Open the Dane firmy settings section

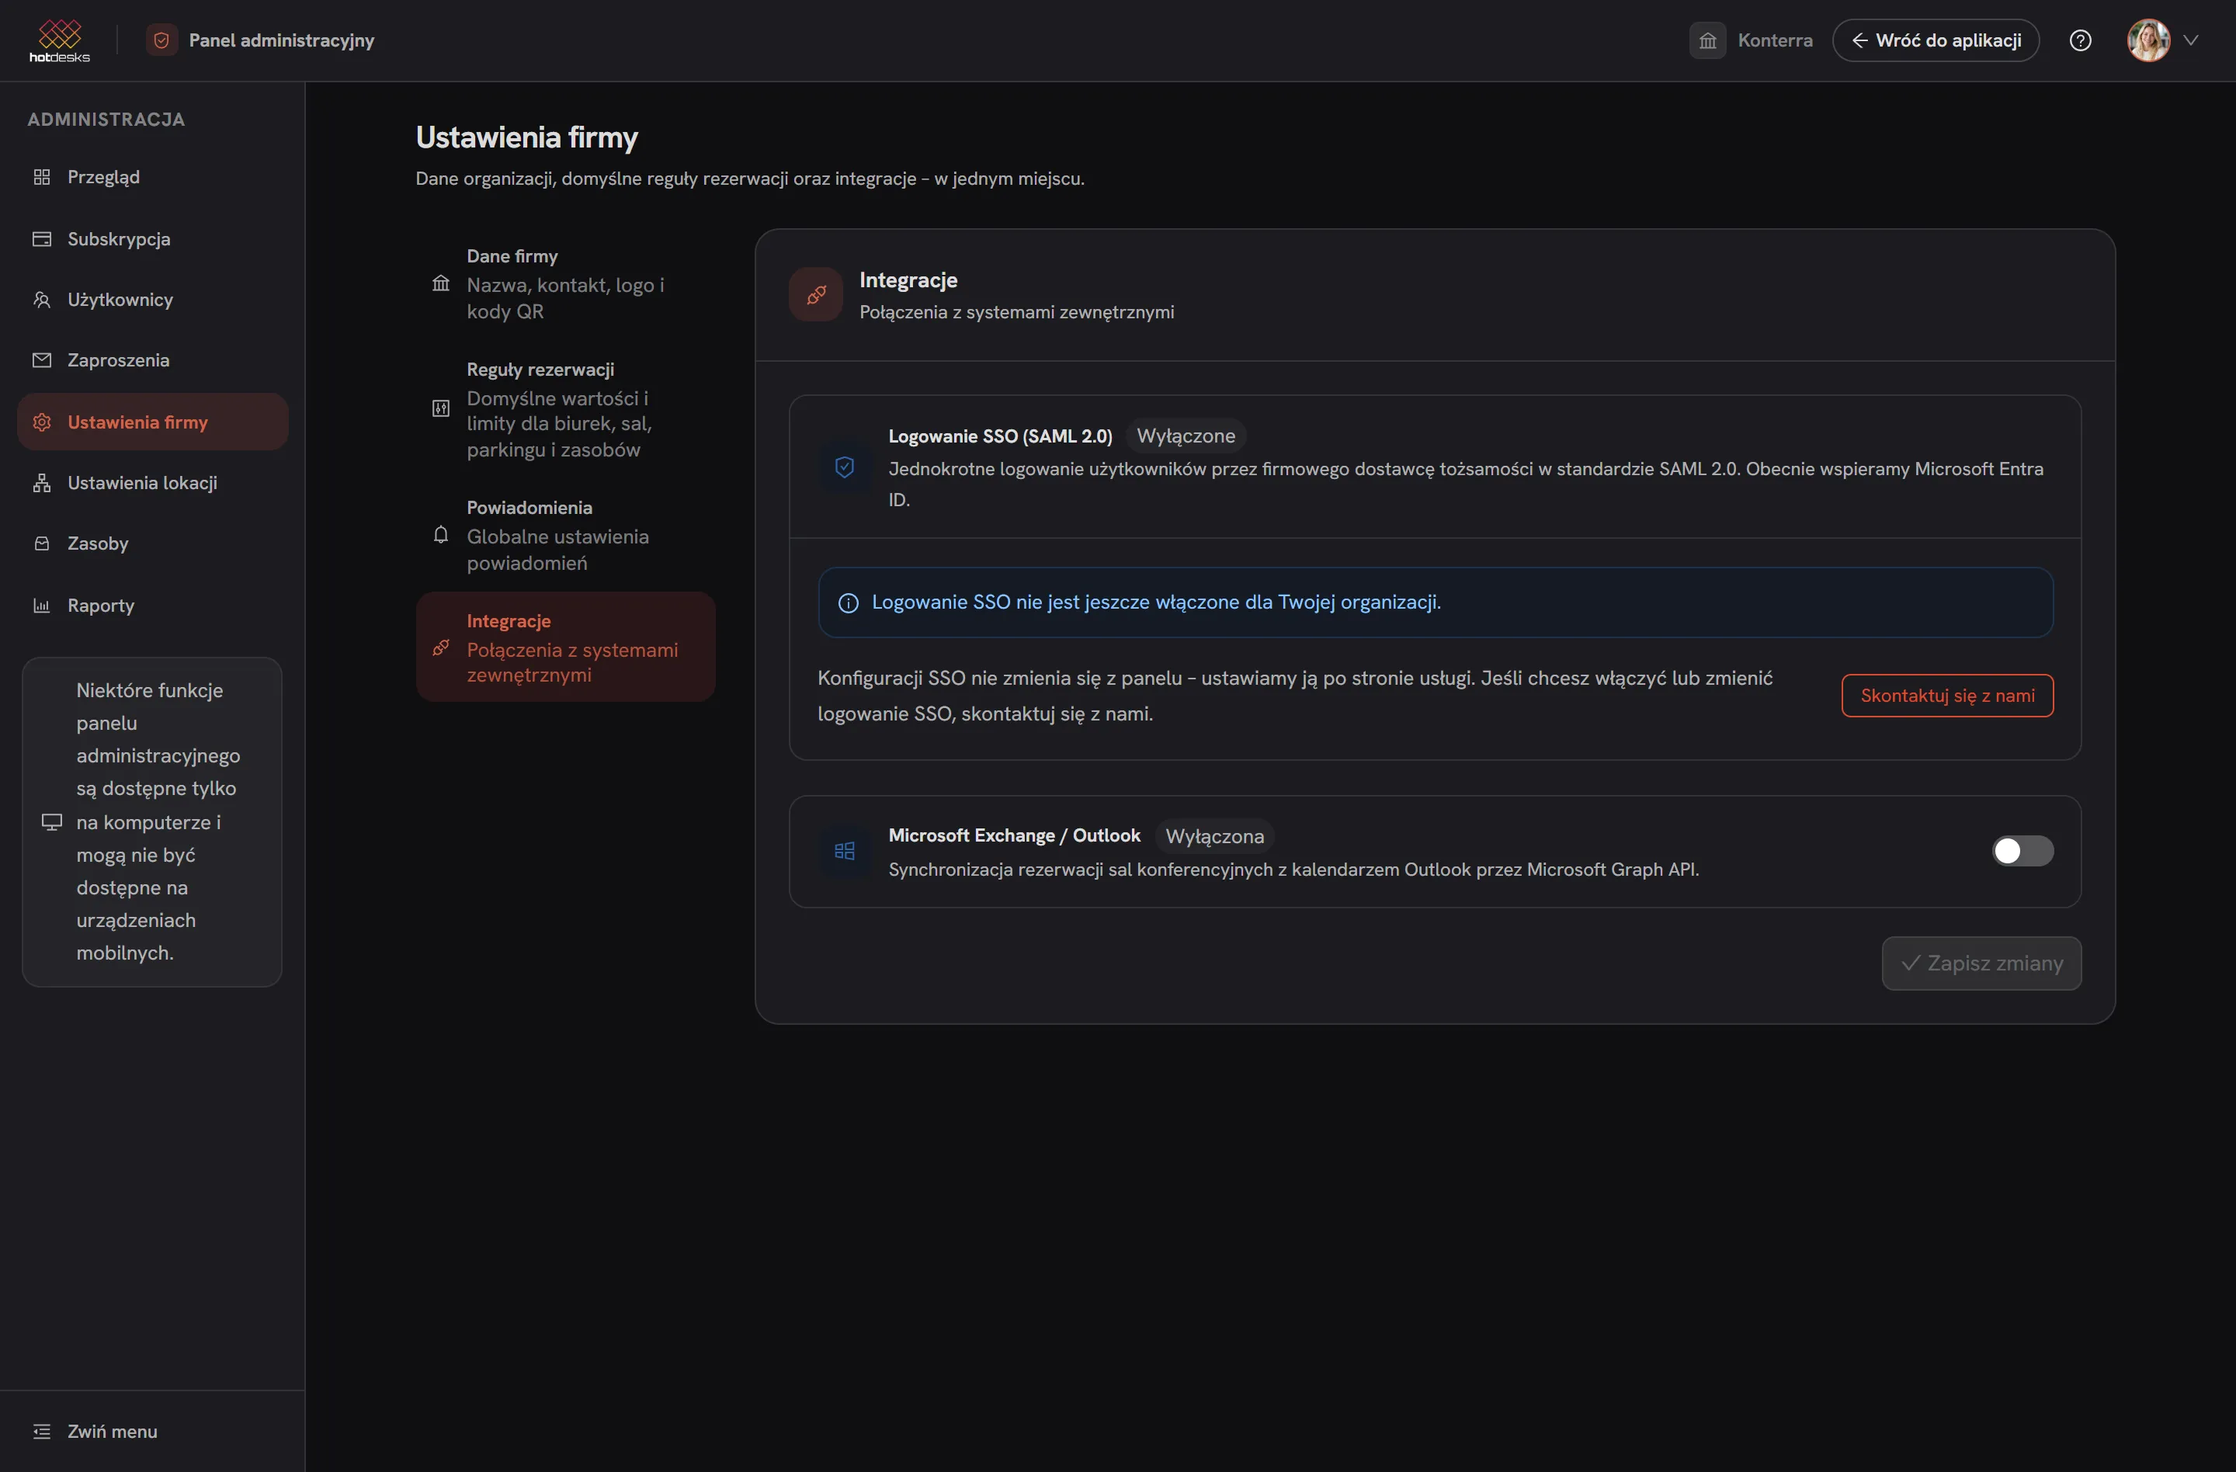[565, 283]
